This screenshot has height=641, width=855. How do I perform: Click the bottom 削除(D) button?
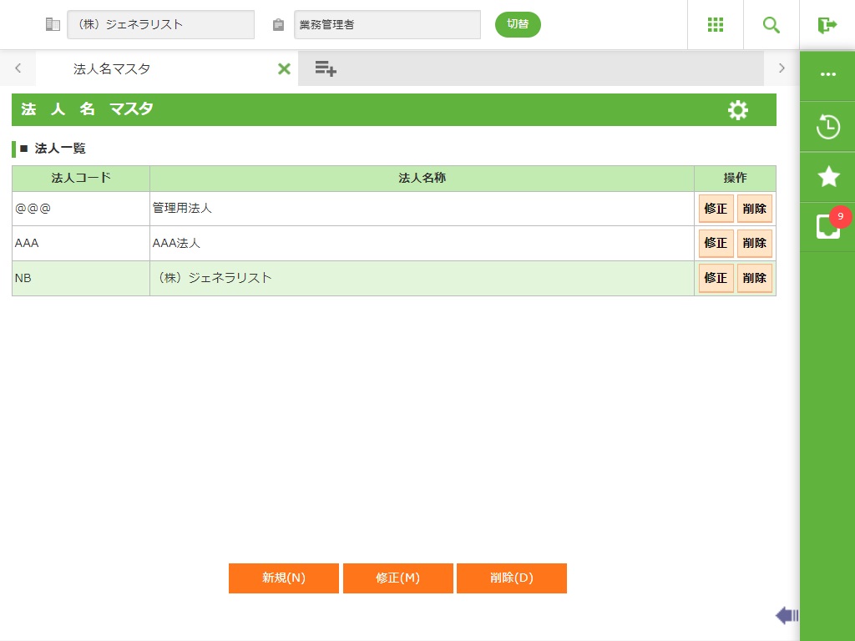[512, 578]
